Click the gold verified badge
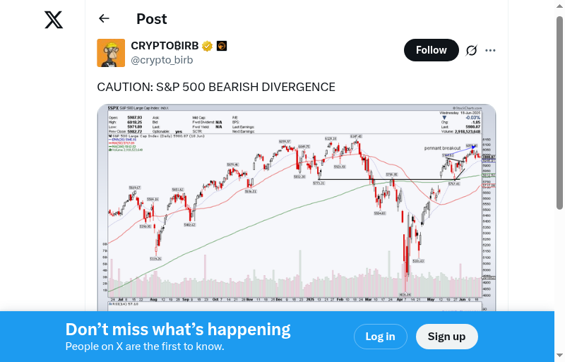 point(207,47)
